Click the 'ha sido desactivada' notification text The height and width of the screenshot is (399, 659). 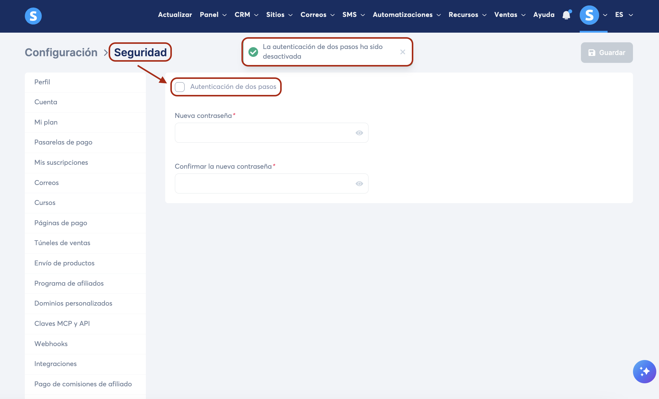pyautogui.click(x=323, y=52)
